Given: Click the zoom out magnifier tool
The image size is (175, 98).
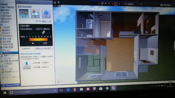Looking at the screenshot, I should pyautogui.click(x=109, y=4).
